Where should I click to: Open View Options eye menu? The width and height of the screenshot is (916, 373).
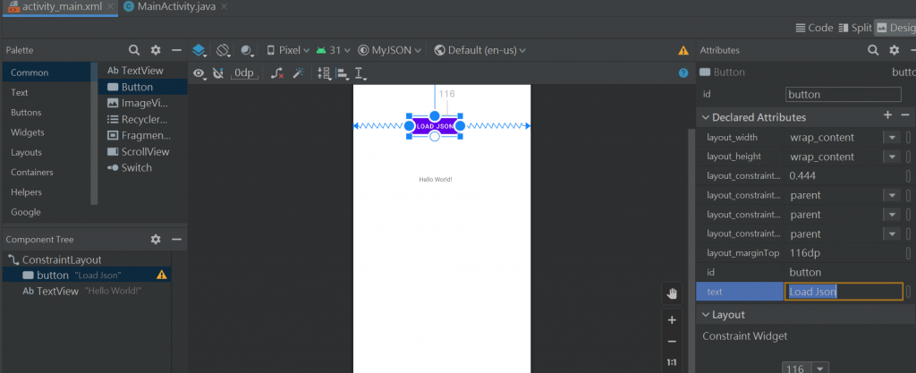tap(199, 73)
